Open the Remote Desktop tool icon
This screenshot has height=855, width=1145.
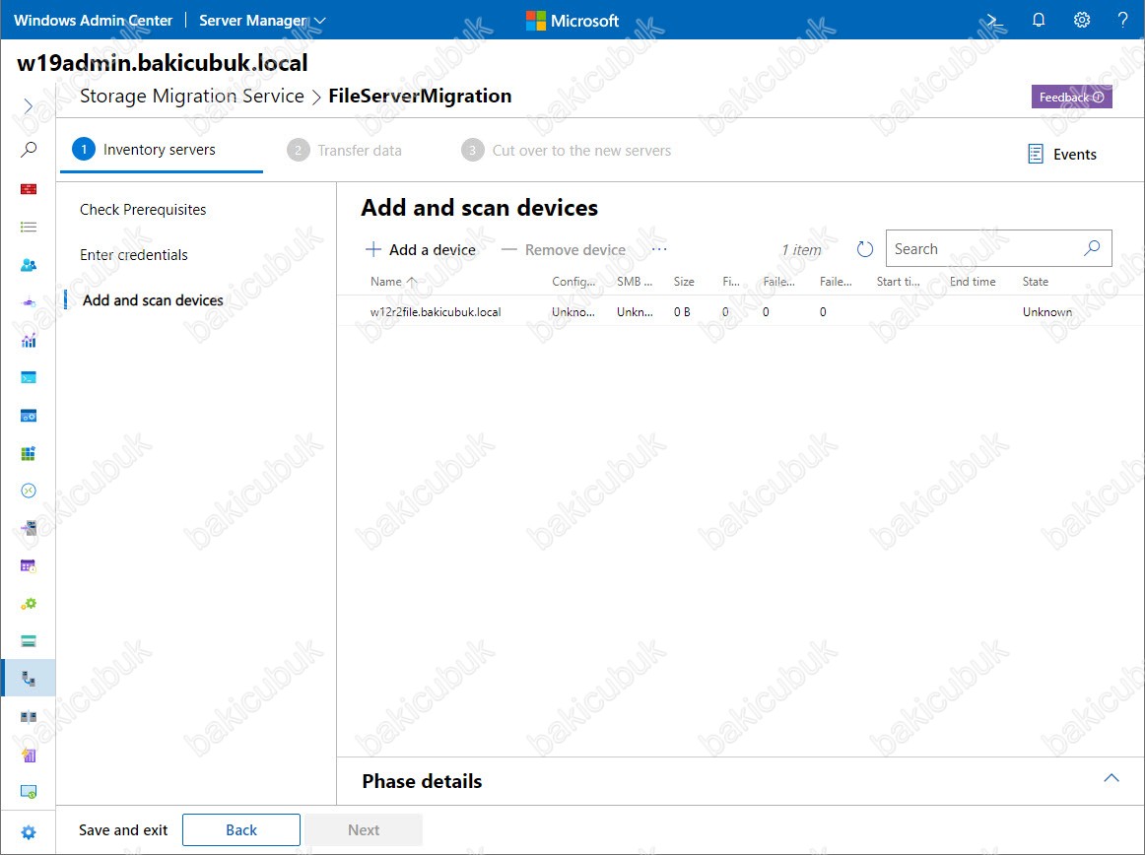(x=28, y=491)
